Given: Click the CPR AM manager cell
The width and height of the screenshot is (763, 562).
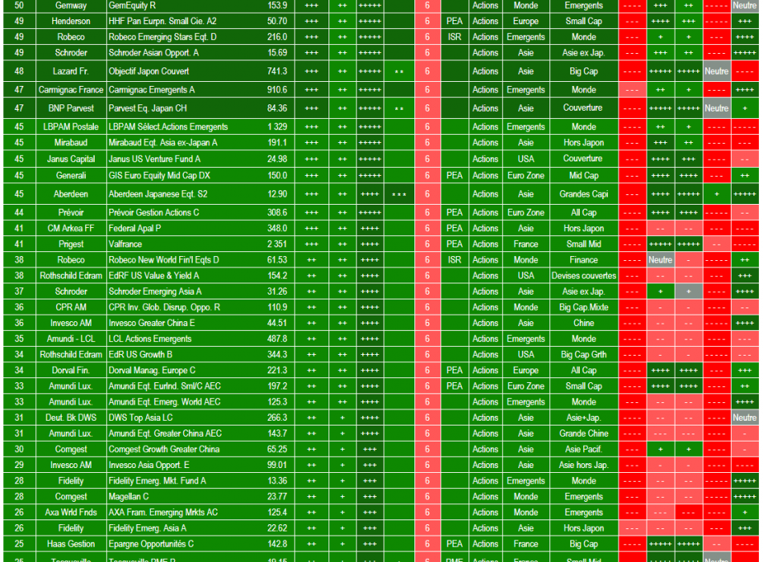Looking at the screenshot, I should coord(71,307).
